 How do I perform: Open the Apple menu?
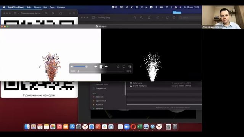[4, 7]
